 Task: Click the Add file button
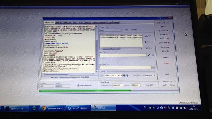point(148,36)
